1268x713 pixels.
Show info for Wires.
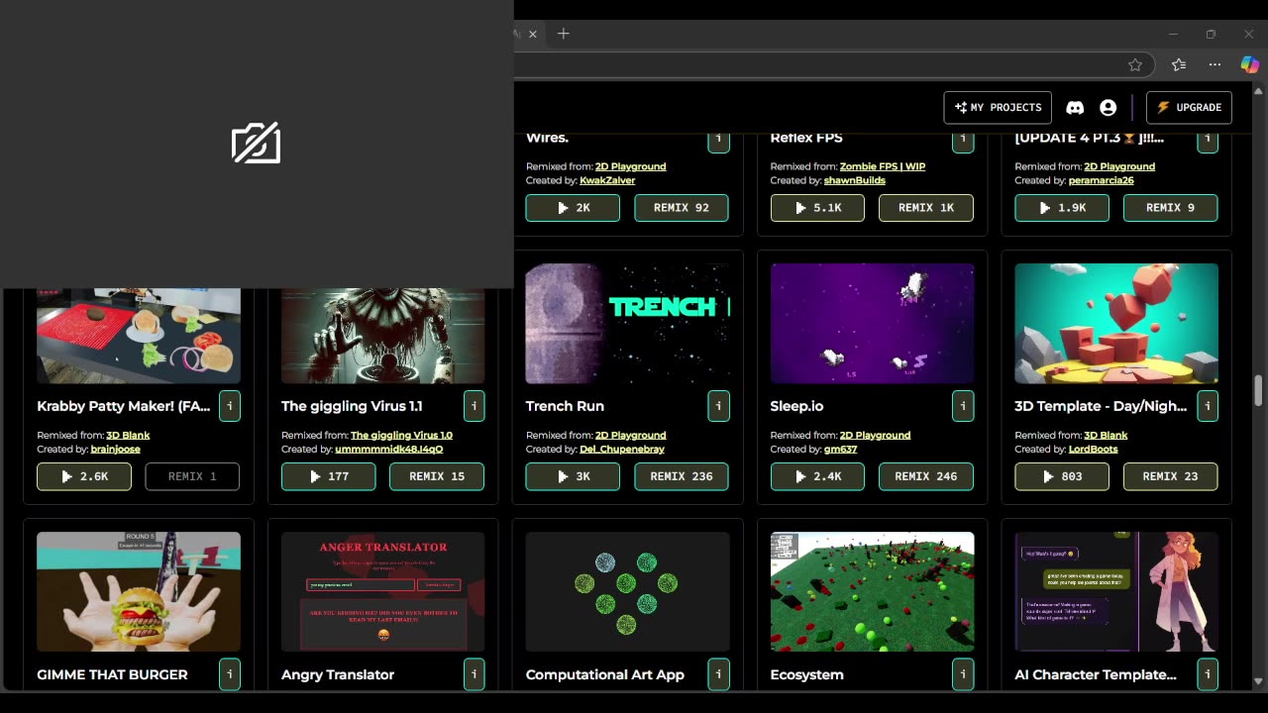pyautogui.click(x=718, y=142)
